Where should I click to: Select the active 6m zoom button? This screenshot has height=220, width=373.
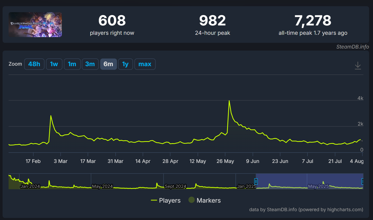pyautogui.click(x=108, y=64)
